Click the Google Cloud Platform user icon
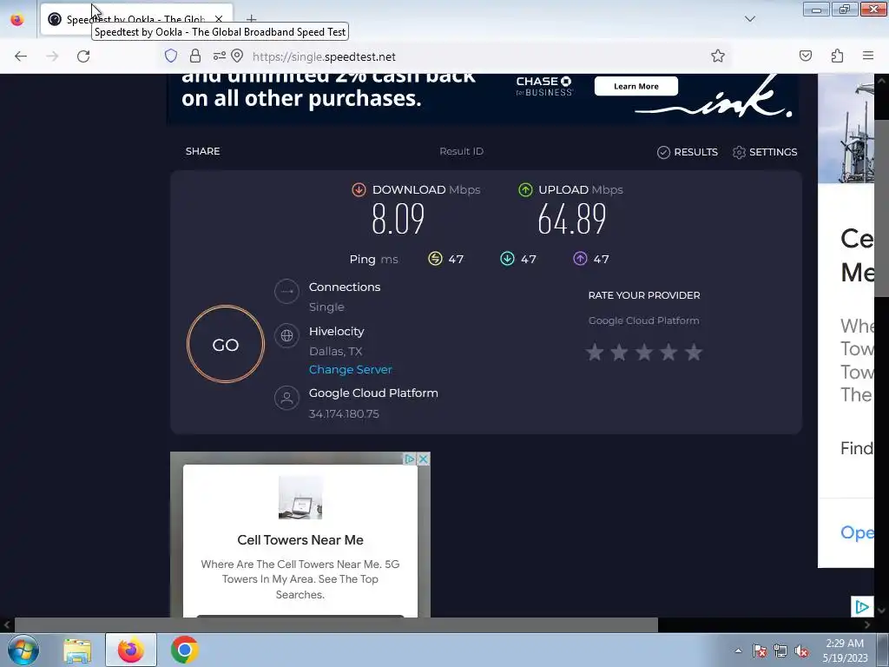Image resolution: width=889 pixels, height=667 pixels. (286, 398)
